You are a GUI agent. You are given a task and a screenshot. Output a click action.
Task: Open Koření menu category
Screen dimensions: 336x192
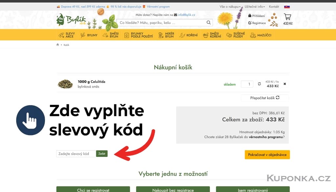pyautogui.click(x=189, y=35)
